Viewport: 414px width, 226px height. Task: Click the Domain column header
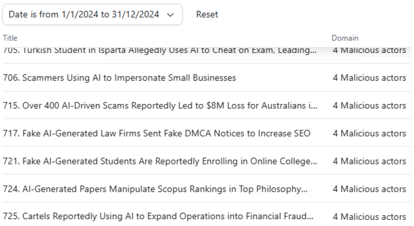click(x=345, y=38)
